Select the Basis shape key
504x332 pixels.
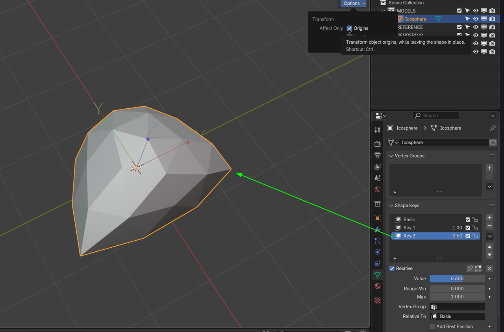(x=409, y=219)
